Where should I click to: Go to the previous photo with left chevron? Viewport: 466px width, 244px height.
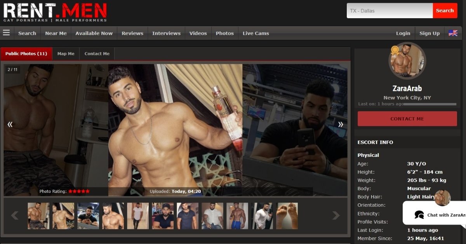[10, 124]
